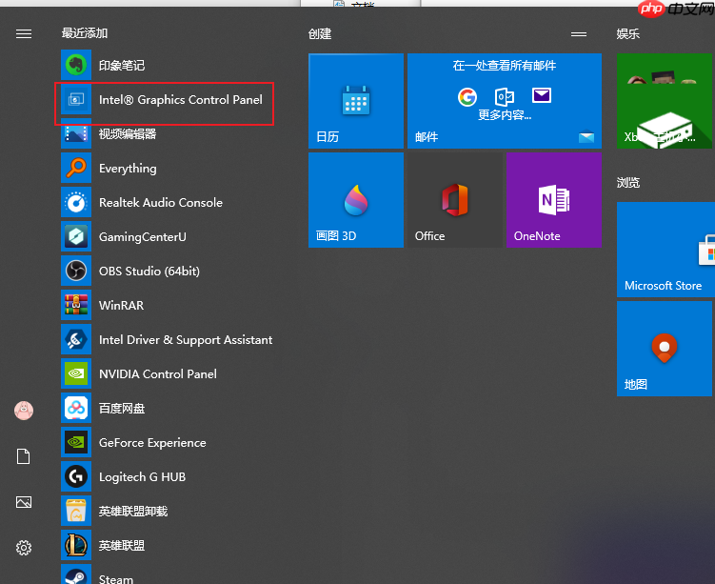Click the 最近添加 section heading
Image resolution: width=715 pixels, height=584 pixels.
(x=85, y=32)
